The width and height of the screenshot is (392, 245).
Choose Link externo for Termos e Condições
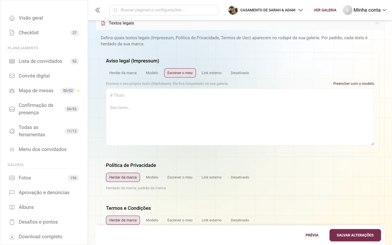[212, 220]
